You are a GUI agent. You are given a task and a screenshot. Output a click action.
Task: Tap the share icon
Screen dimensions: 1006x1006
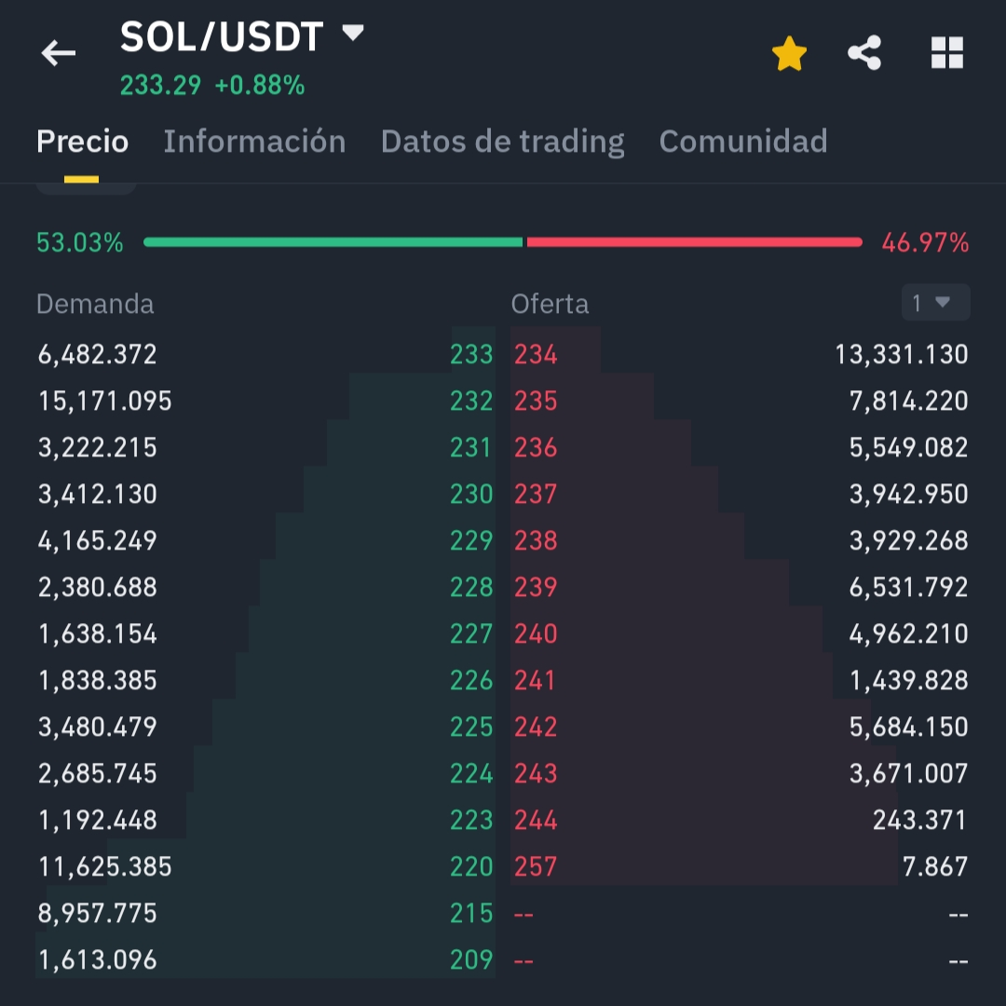[864, 53]
